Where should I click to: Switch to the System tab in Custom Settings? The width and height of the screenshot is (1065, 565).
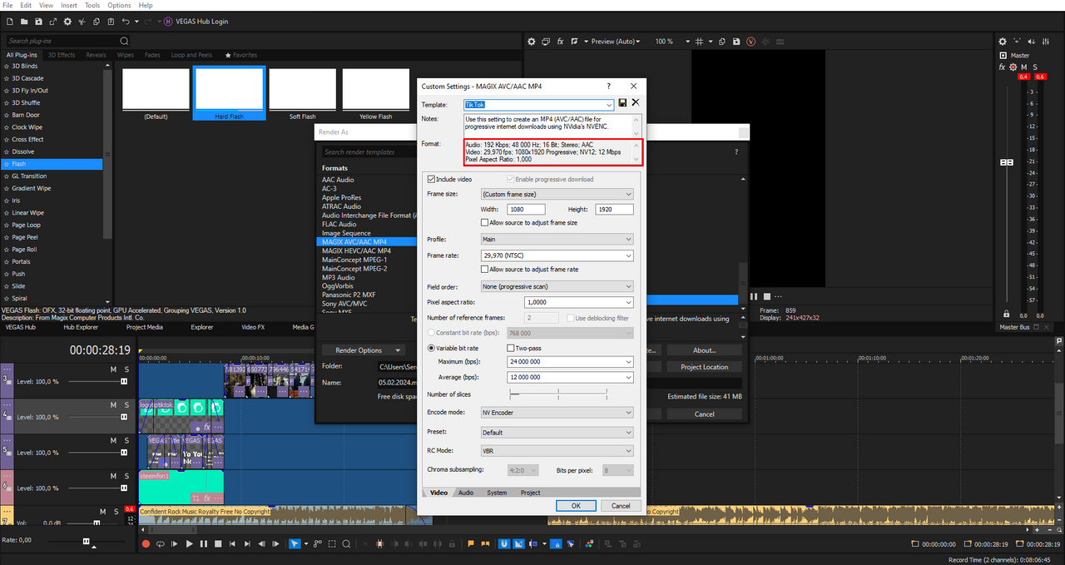[x=497, y=493]
